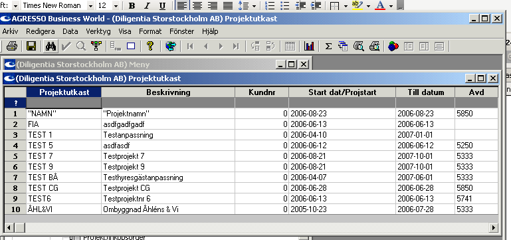Click horizontal scrollbar left arrow in grid
The width and height of the screenshot is (511, 240).
point(9,227)
